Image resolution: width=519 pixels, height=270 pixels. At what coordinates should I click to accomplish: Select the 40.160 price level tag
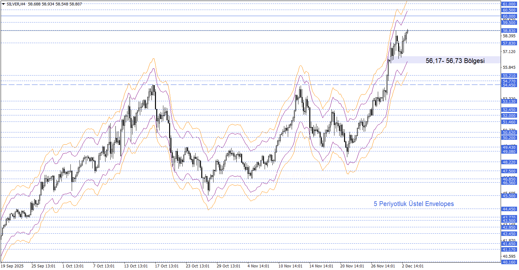pyautogui.click(x=509, y=262)
